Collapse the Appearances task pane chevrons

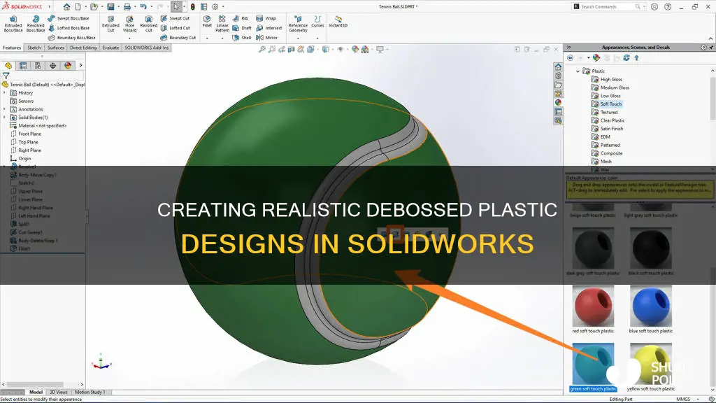click(x=568, y=47)
